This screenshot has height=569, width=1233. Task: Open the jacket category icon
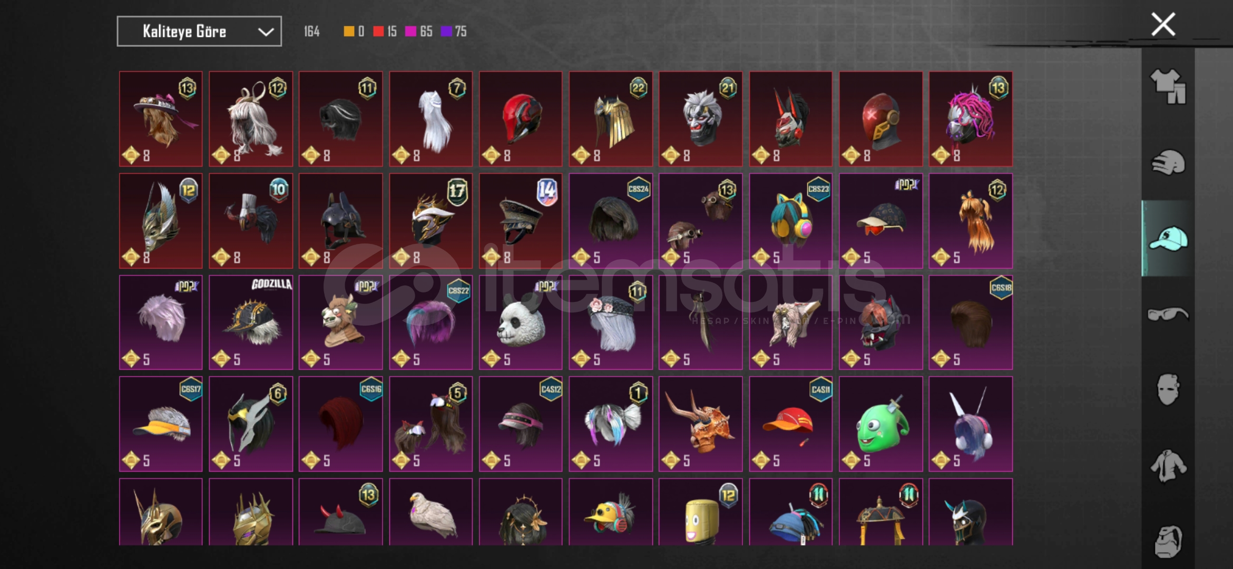(1168, 466)
